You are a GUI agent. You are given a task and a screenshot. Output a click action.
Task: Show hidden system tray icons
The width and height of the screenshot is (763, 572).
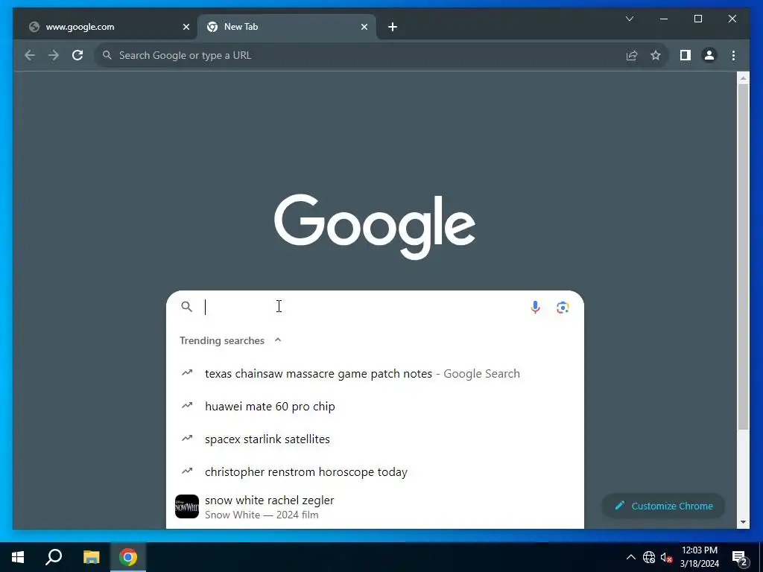(x=630, y=557)
